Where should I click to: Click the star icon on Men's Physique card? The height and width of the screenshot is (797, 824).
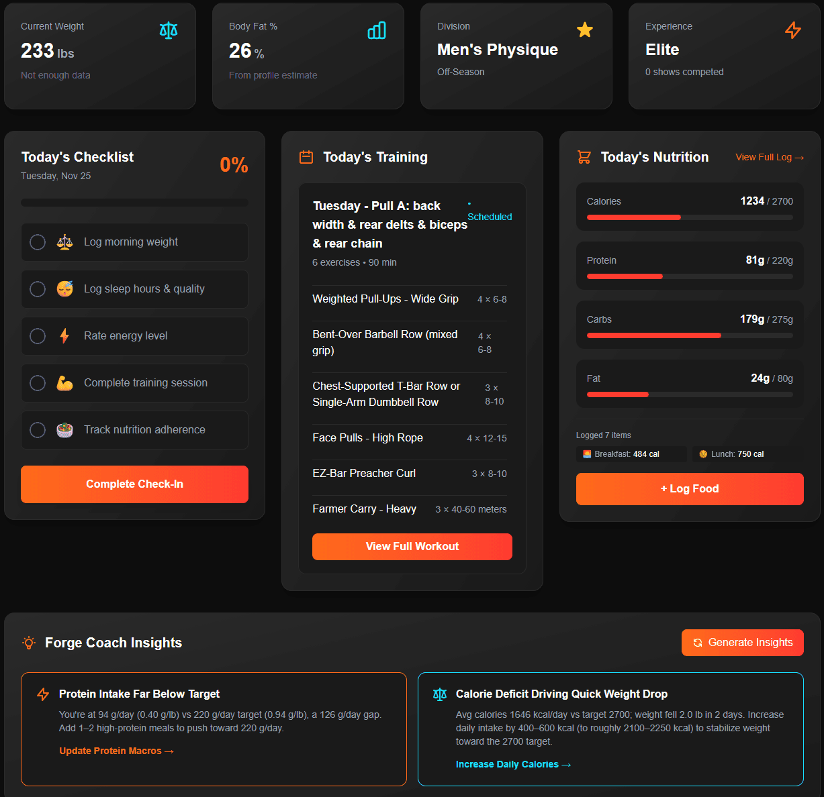click(x=584, y=30)
